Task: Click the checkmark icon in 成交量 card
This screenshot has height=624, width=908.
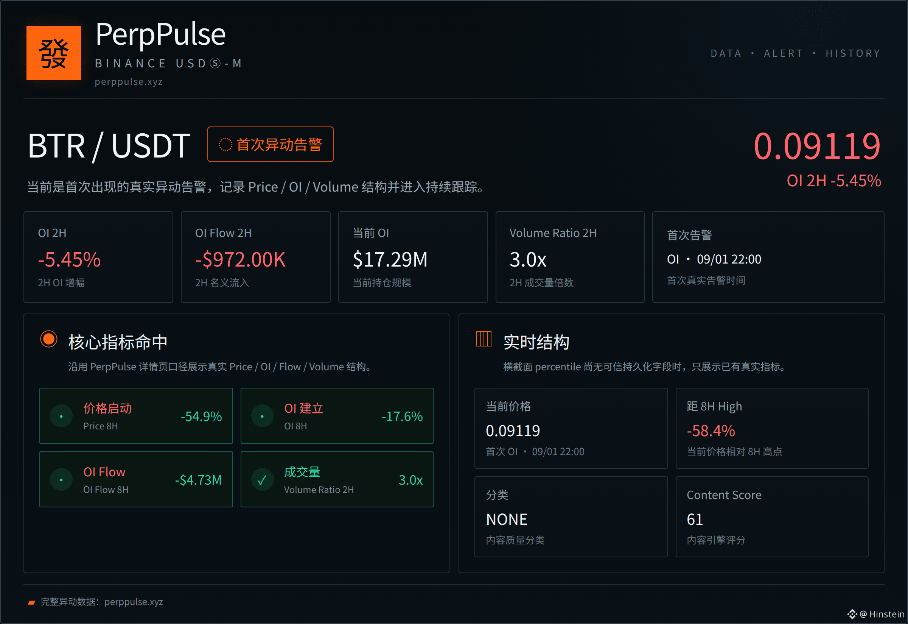Action: coord(262,480)
